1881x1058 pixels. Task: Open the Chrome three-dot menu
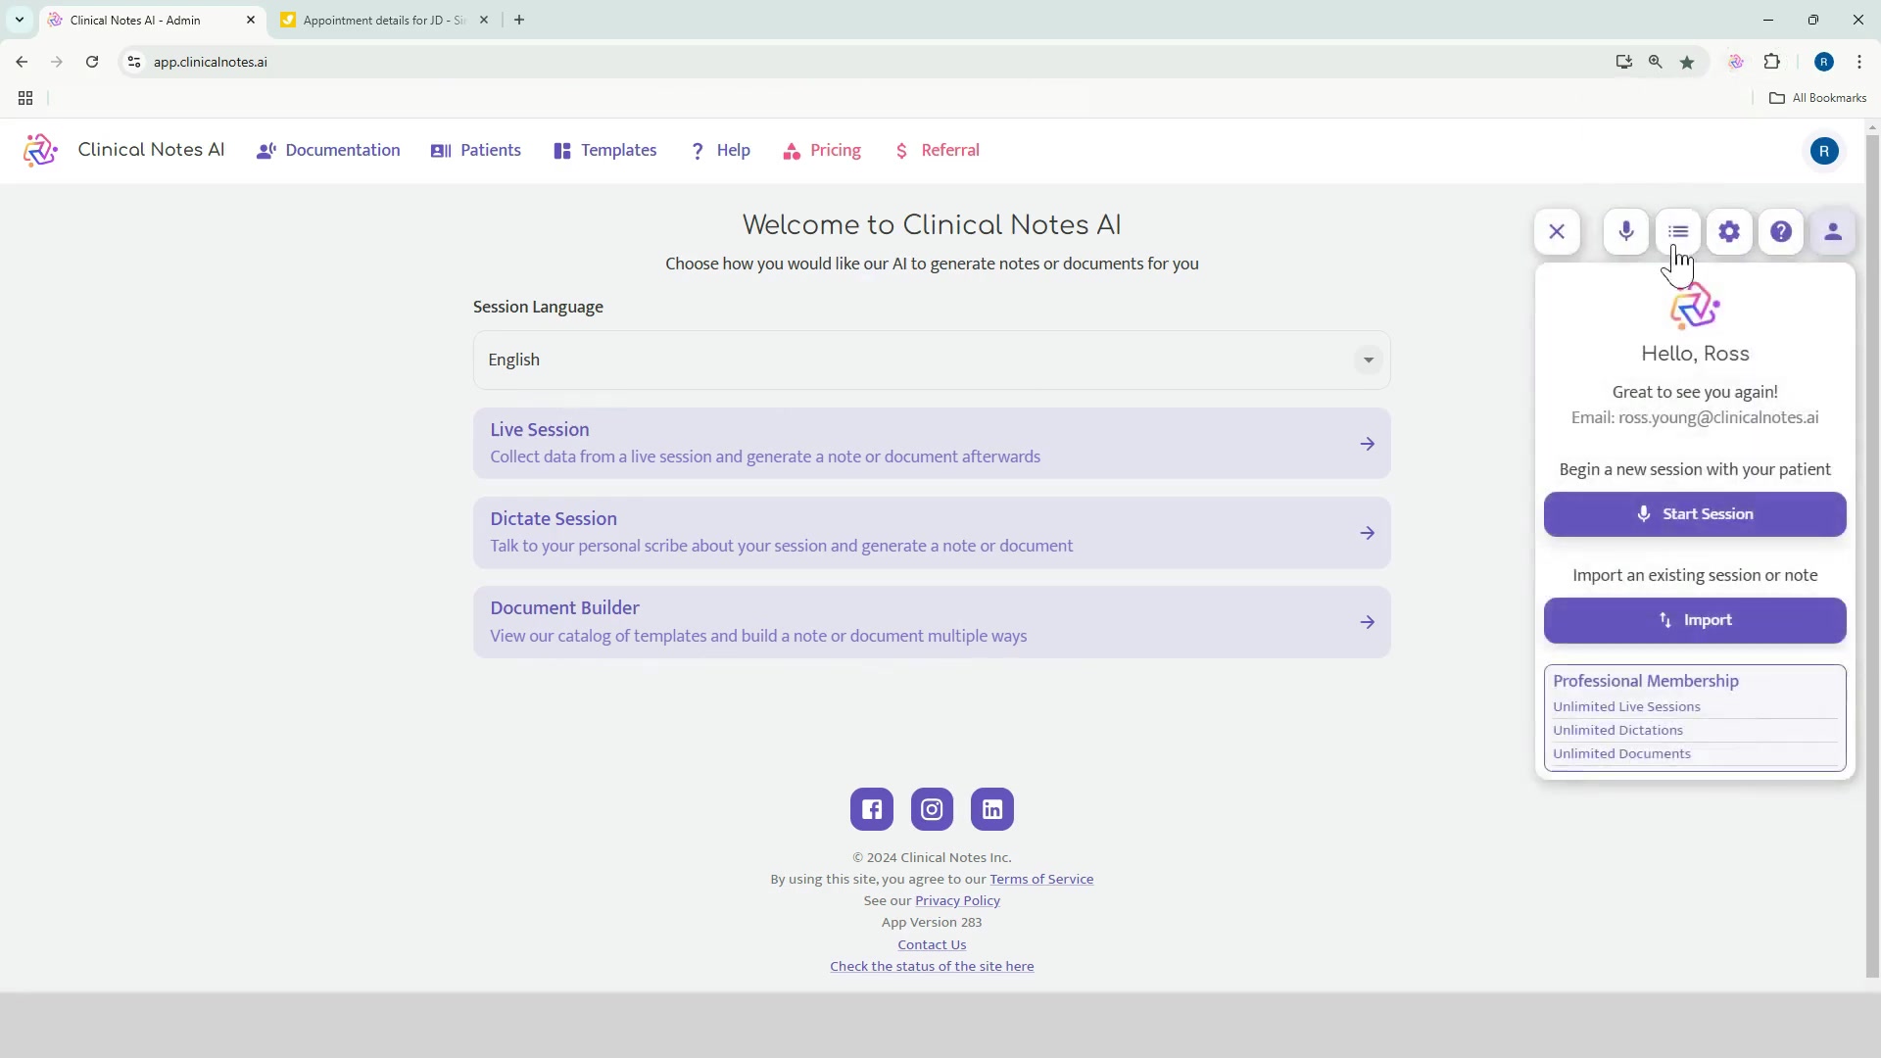(1859, 62)
